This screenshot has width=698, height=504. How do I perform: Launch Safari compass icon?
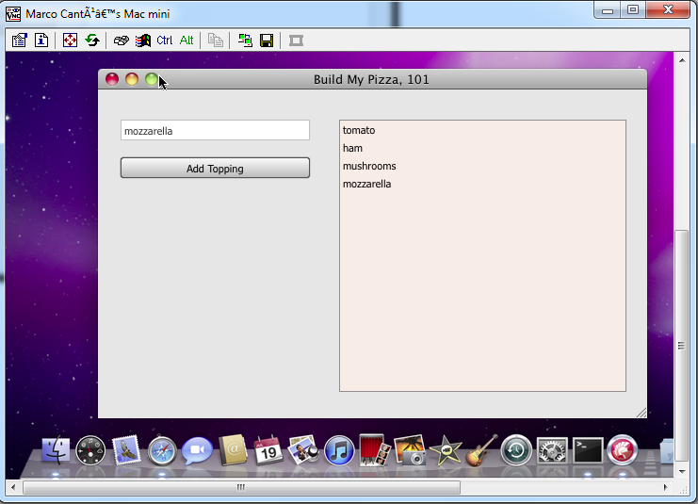coord(162,451)
